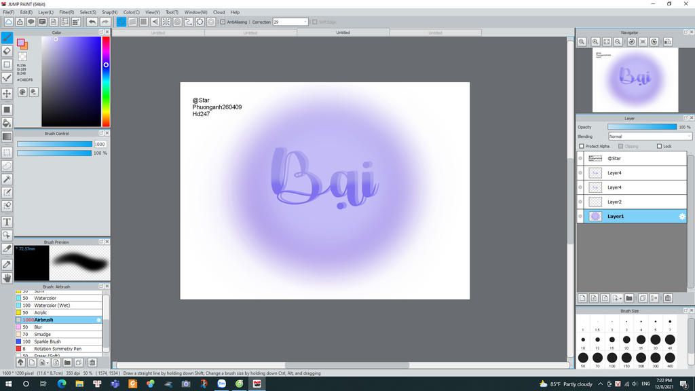Toggle visibility of the @Star layer
The image size is (695, 391).
tap(580, 158)
